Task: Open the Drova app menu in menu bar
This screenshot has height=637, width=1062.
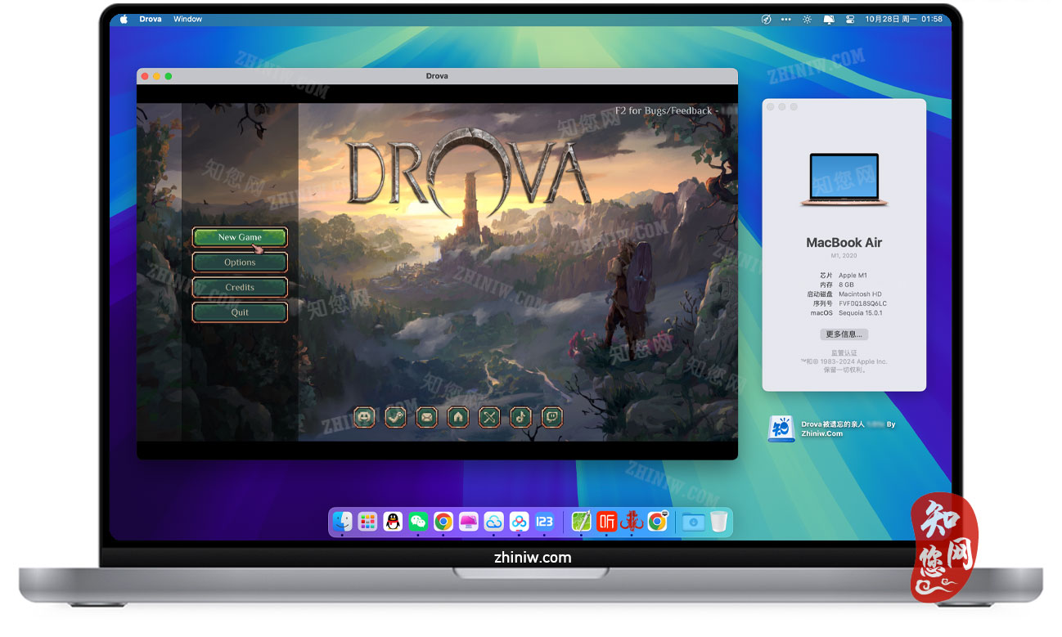Action: click(x=150, y=19)
